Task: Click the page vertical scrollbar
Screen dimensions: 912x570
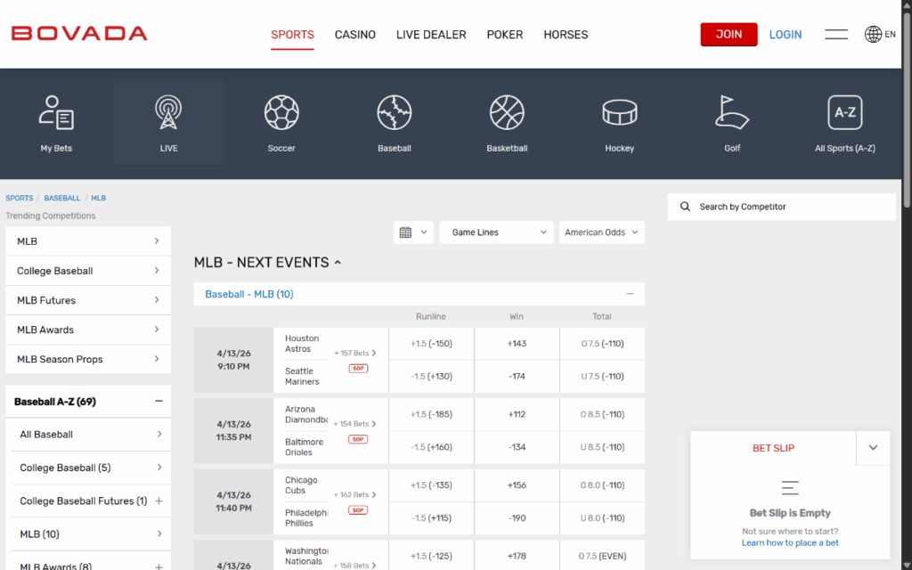Action: [907, 108]
